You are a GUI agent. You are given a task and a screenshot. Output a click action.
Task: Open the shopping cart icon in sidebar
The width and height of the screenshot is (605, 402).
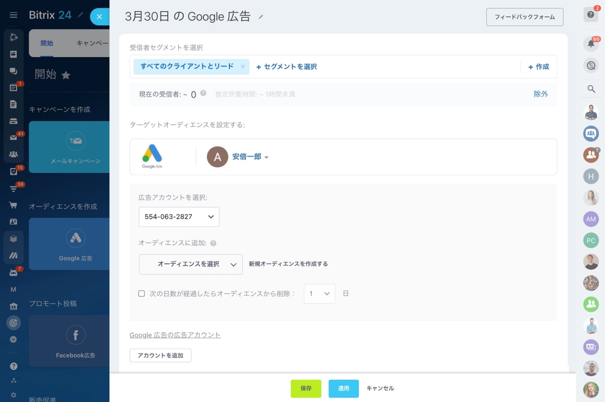[x=13, y=205]
